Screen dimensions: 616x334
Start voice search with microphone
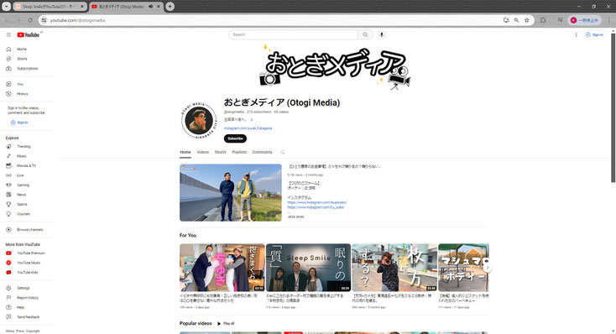tap(381, 35)
